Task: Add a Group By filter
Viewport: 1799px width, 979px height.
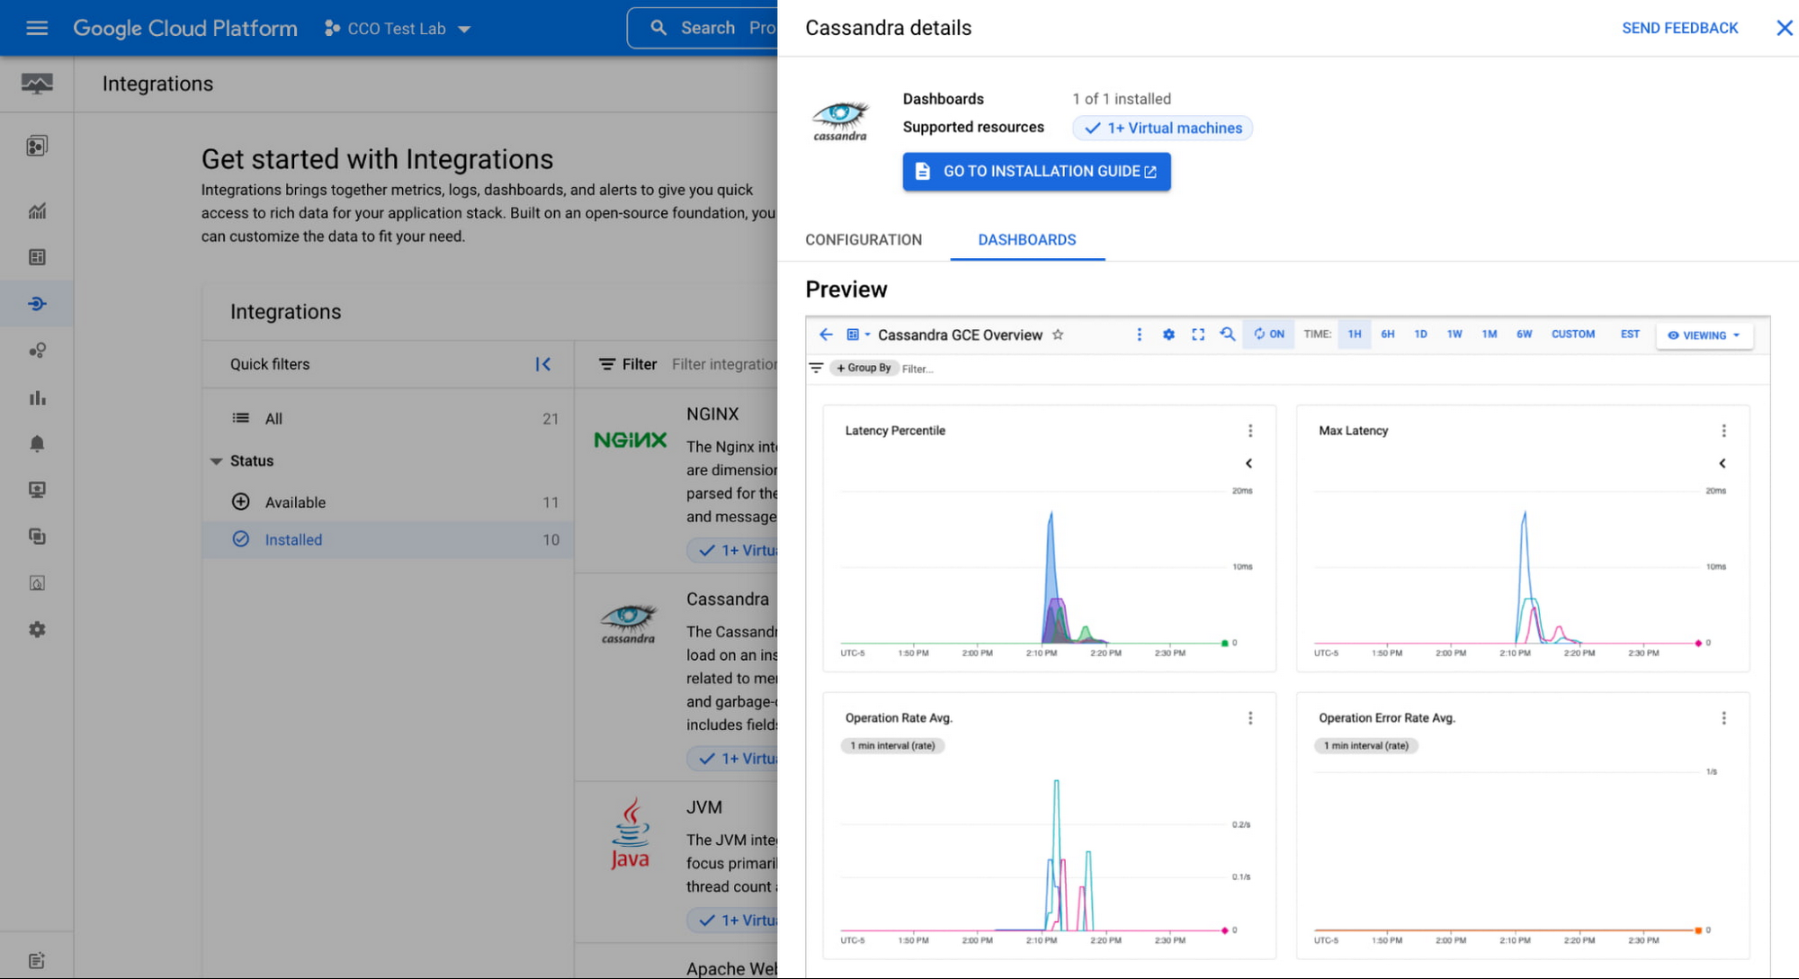Action: pos(864,368)
